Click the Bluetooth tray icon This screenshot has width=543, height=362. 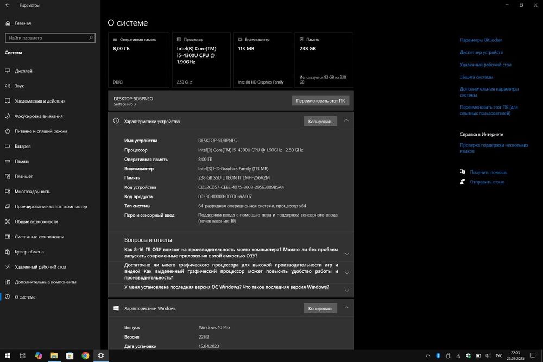438,356
